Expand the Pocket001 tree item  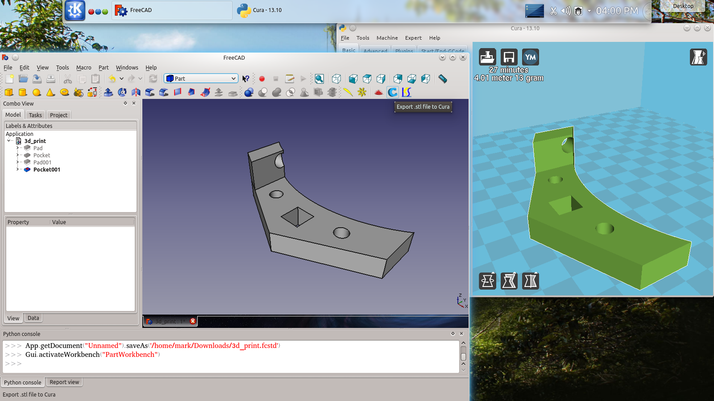pyautogui.click(x=17, y=169)
